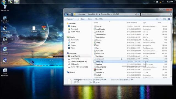The image size is (176, 99).
Task: Open Recent Places under Favorites
Action: 74,32
